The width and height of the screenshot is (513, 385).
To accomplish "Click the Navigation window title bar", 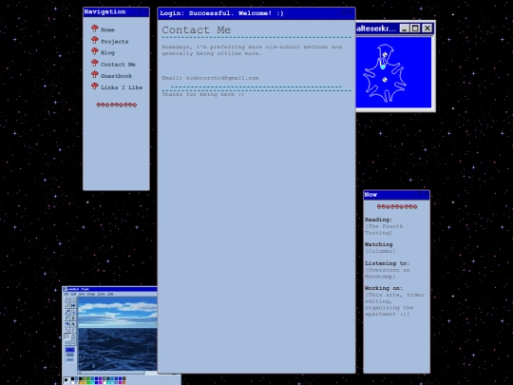I will (x=116, y=12).
